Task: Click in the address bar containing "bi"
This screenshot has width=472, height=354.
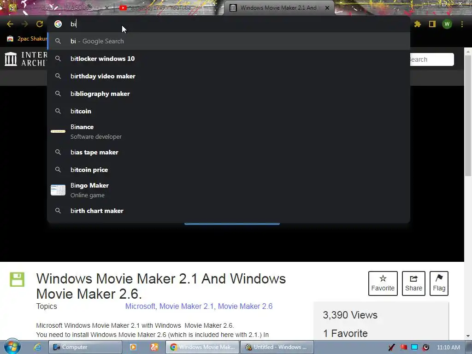Action: click(229, 24)
